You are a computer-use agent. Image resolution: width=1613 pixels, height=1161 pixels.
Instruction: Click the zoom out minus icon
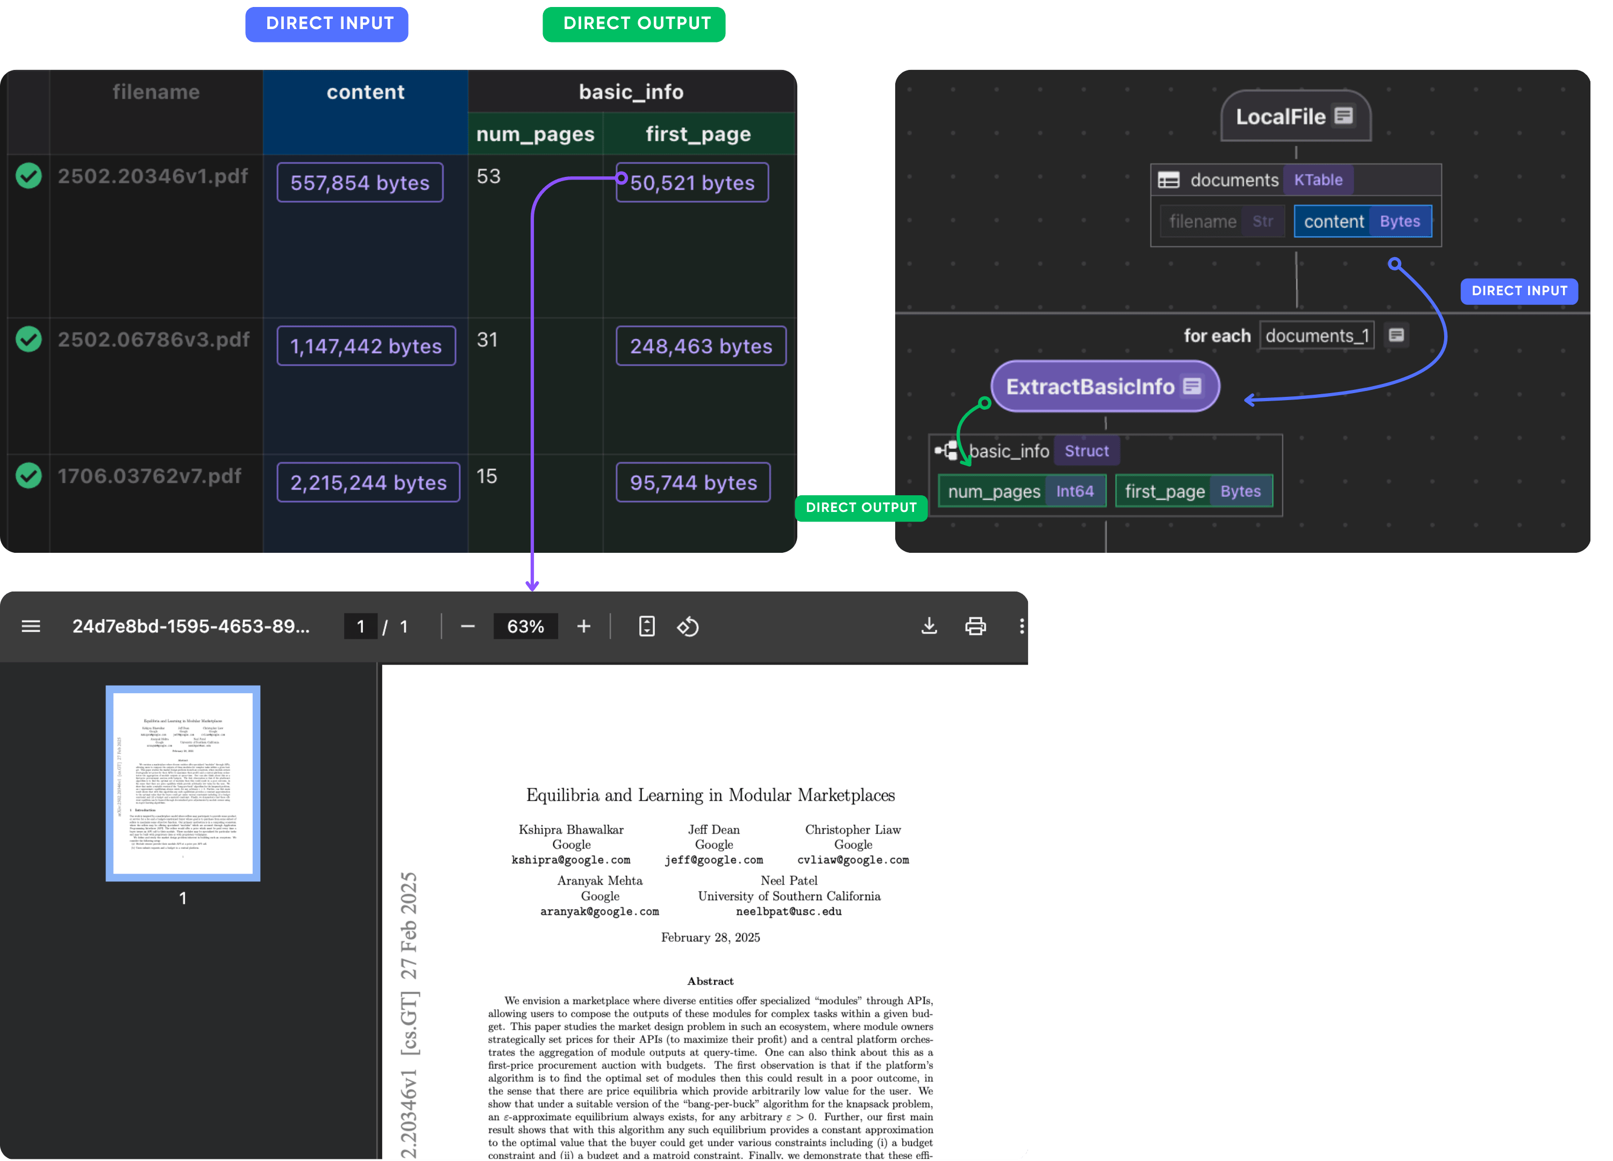coord(467,626)
